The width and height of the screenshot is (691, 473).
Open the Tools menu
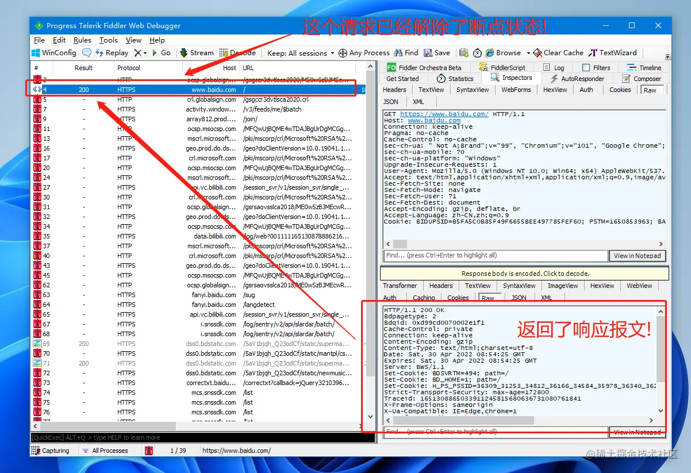click(x=108, y=40)
